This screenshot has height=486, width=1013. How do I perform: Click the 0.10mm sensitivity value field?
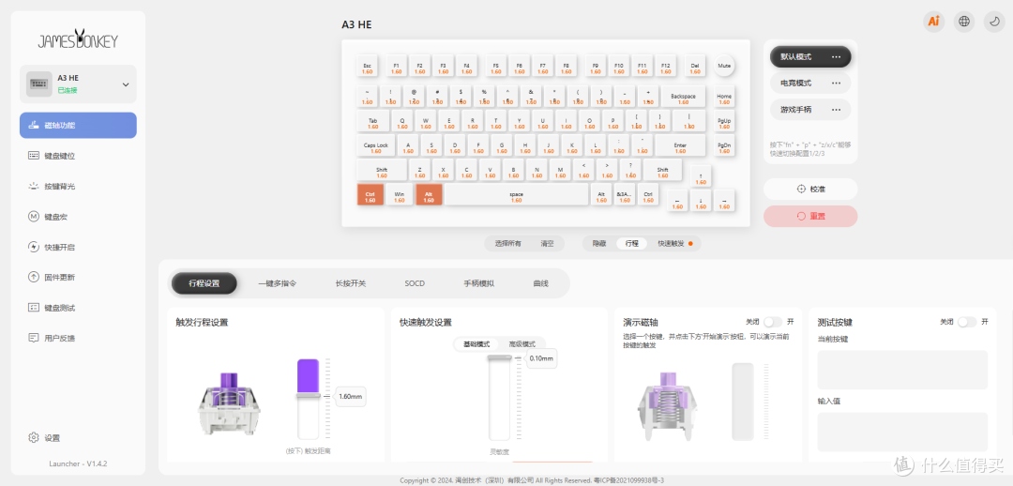click(541, 358)
